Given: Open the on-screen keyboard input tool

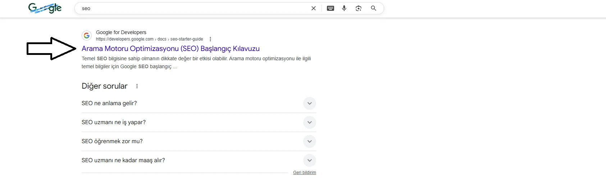Looking at the screenshot, I should (x=331, y=8).
